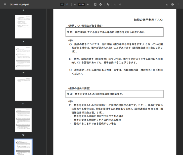
Task: Click the bullet 猶予を受ける期間が3か月以内である場合
Action: [x=97, y=120]
